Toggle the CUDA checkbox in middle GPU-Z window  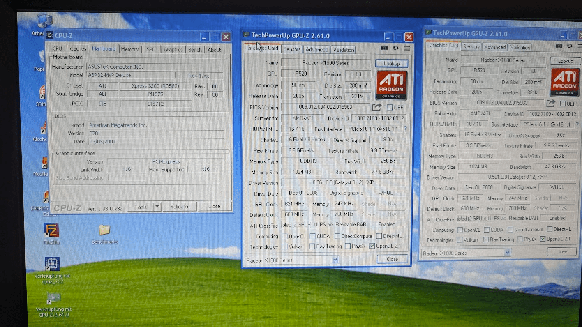pyautogui.click(x=312, y=236)
